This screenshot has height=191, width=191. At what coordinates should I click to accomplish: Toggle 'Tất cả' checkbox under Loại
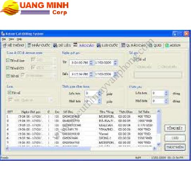coord(10,93)
